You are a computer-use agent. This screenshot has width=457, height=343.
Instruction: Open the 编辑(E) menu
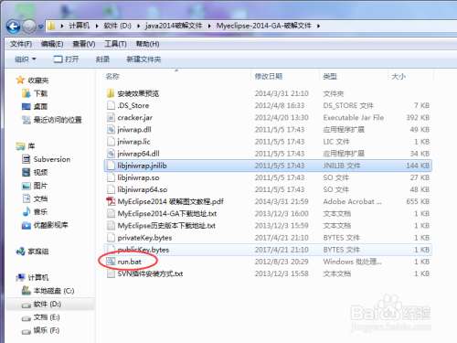pos(52,44)
